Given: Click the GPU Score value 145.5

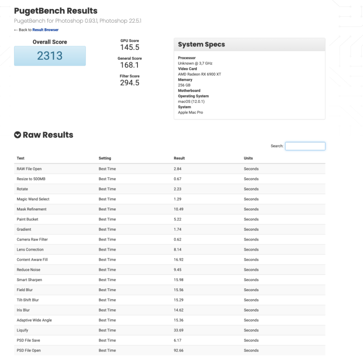Looking at the screenshot, I should [129, 47].
